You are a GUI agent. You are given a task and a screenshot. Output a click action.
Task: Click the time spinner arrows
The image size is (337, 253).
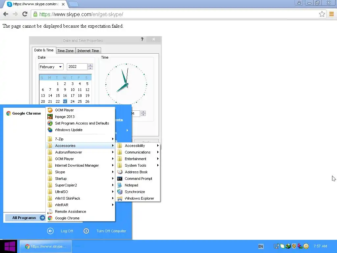[x=143, y=113]
